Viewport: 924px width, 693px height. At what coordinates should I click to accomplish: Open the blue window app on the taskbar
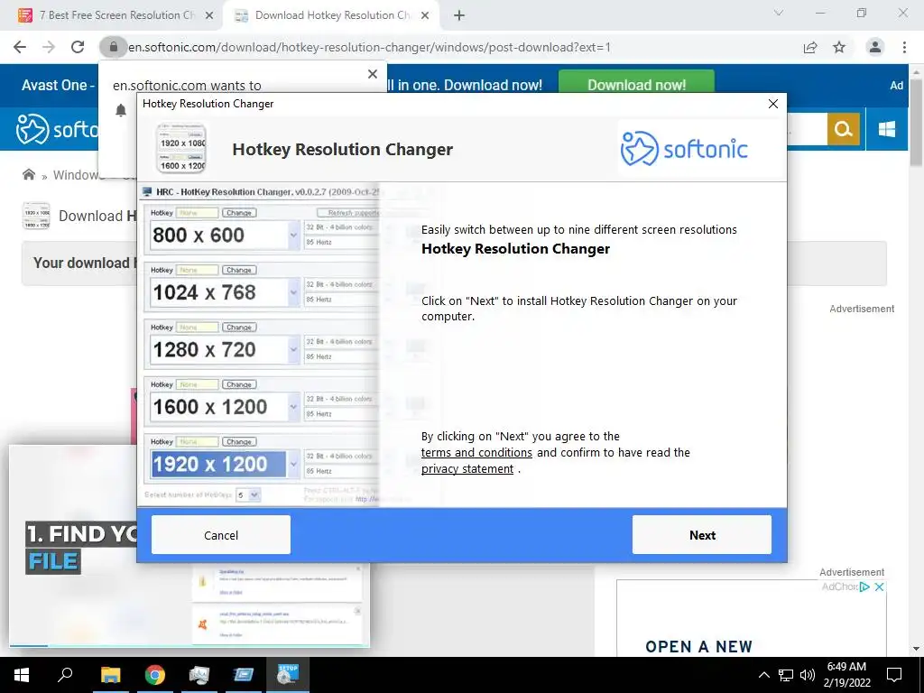coord(243,675)
